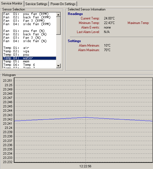Click the Readings heading
The width and height of the screenshot is (153, 169).
pyautogui.click(x=75, y=14)
